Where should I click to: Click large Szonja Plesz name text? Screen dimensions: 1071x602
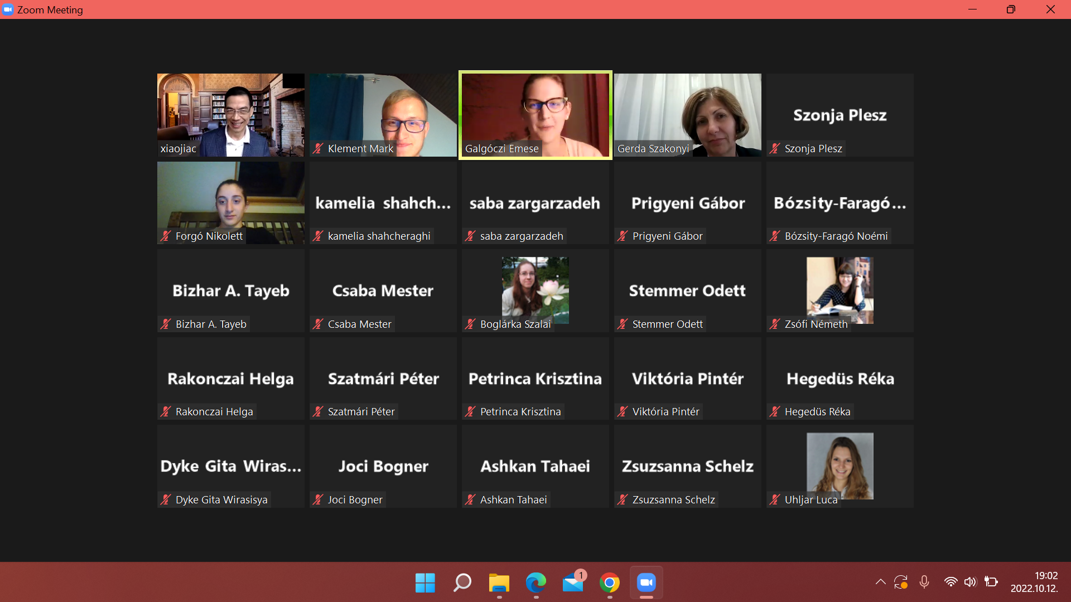tap(840, 115)
